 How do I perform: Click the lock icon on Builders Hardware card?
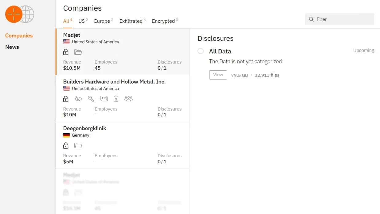(x=66, y=99)
